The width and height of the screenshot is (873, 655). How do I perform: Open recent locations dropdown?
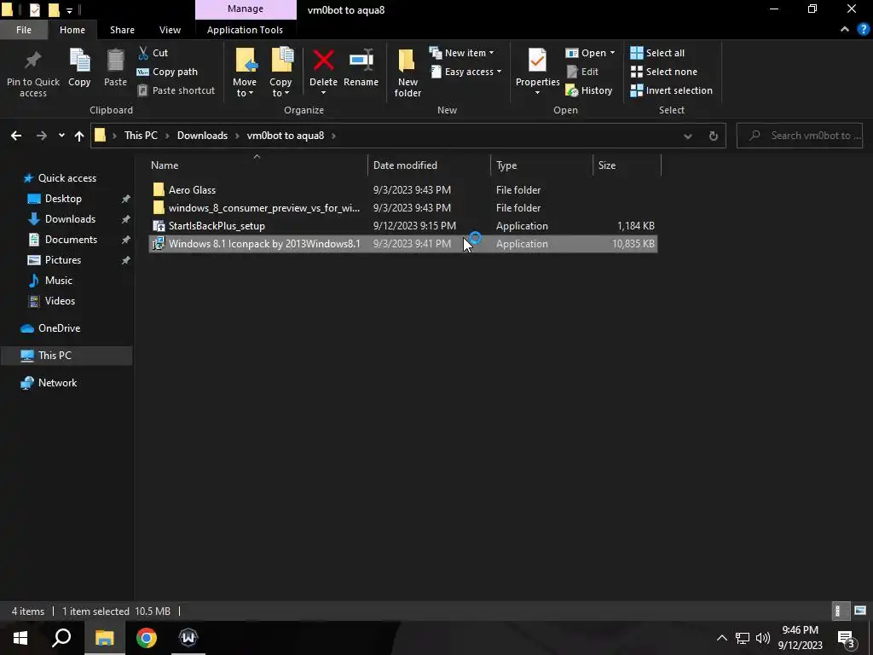point(61,136)
